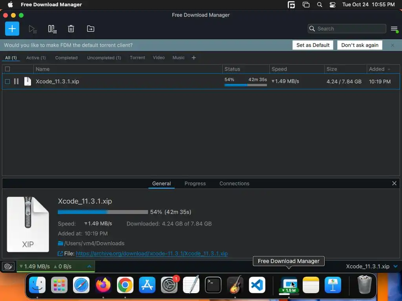Open App Store from the Dock
Image resolution: width=402 pixels, height=301 pixels.
pyautogui.click(x=147, y=285)
